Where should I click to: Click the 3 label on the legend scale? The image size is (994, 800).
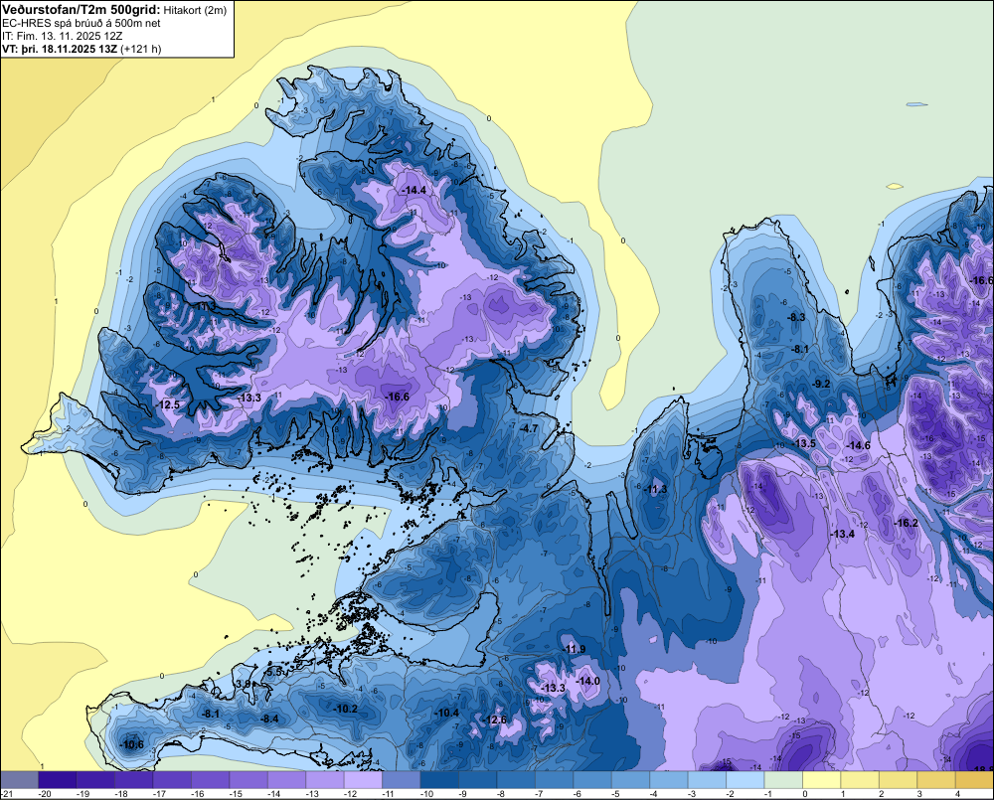(919, 794)
